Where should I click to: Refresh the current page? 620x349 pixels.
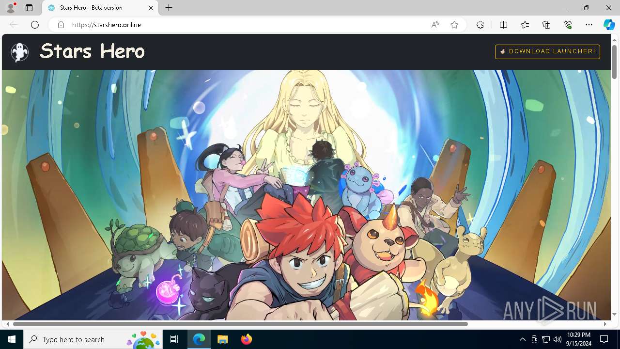pyautogui.click(x=35, y=25)
